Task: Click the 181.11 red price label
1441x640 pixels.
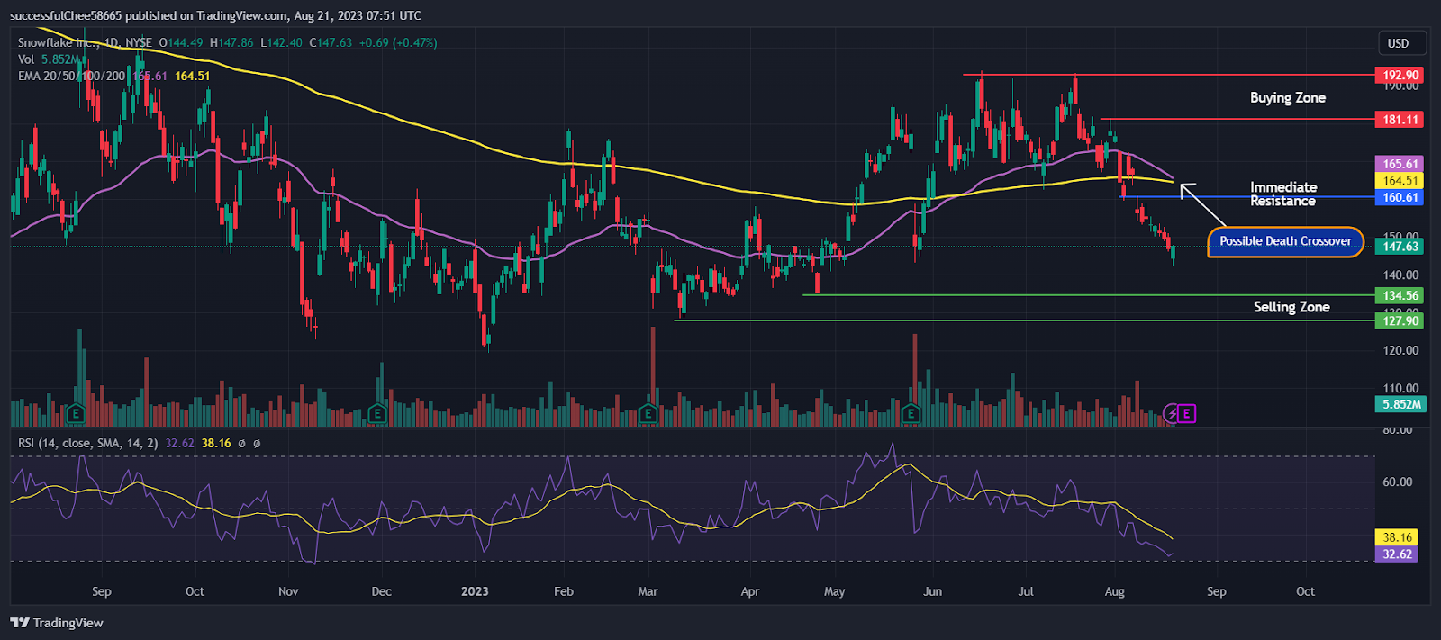Action: pyautogui.click(x=1400, y=119)
